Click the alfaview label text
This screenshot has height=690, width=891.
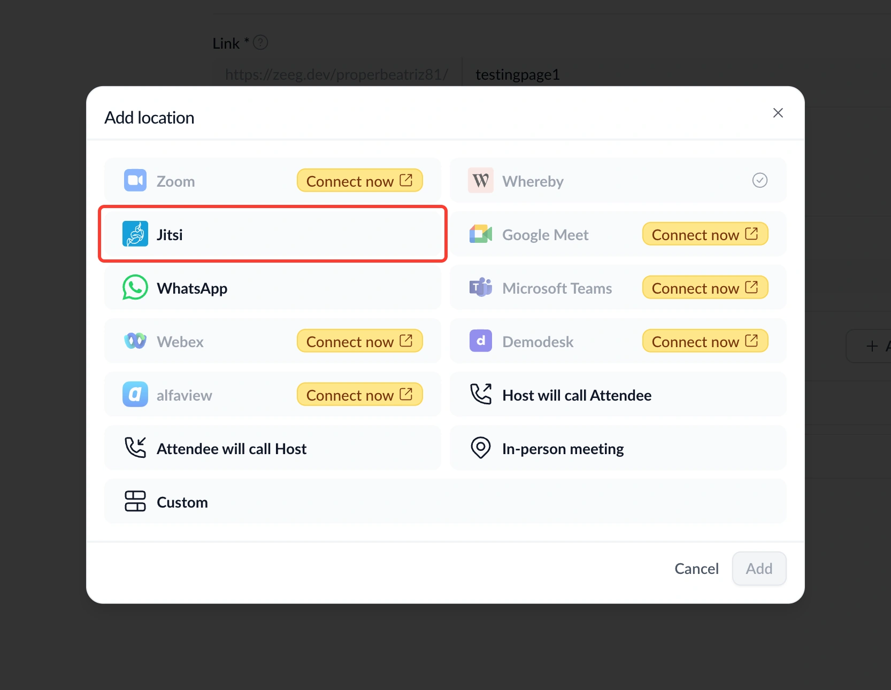click(185, 395)
